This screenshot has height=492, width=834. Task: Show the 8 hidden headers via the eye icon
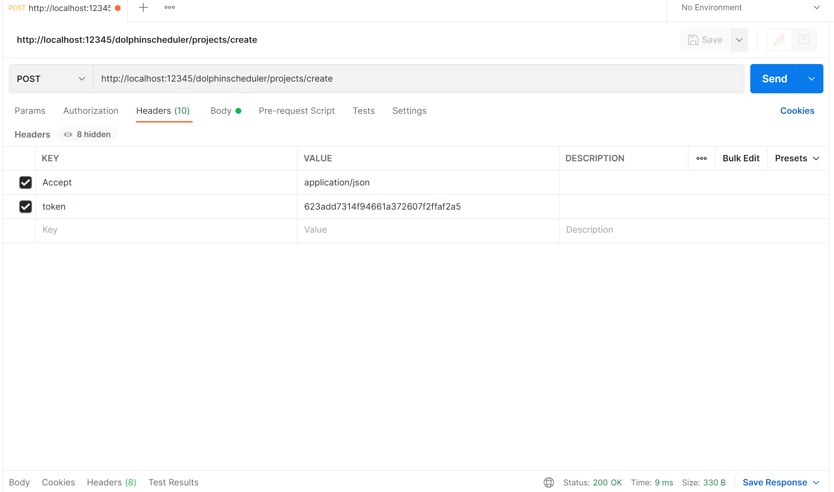coord(68,134)
